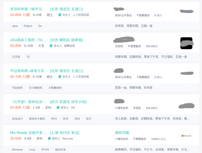202x153 pixels.
Task: Click the RTOS skill tag
Action: [45, 150]
